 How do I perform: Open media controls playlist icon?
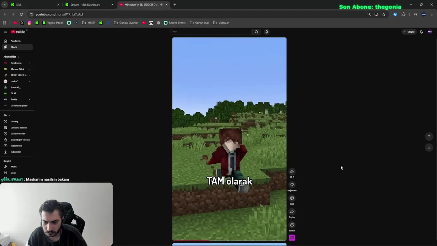click(x=415, y=14)
